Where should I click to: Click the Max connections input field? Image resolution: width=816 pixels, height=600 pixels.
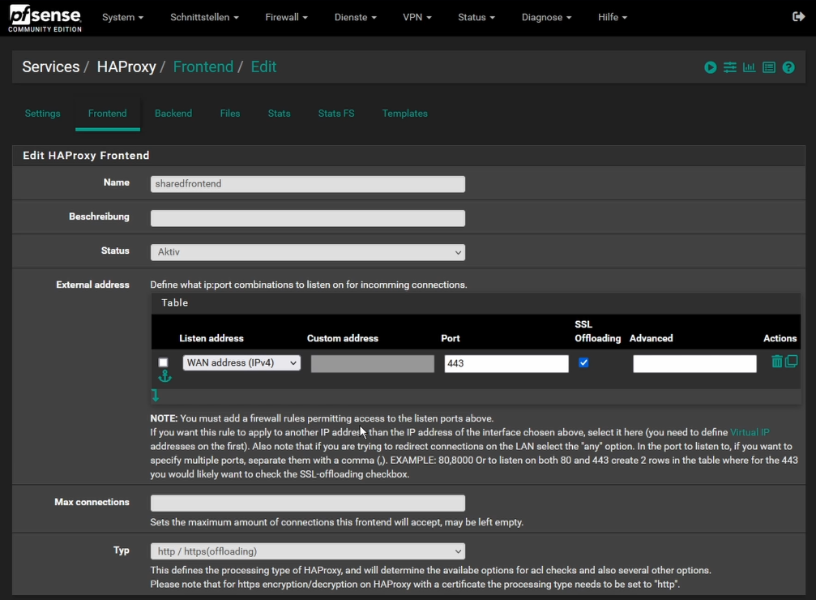(x=308, y=504)
